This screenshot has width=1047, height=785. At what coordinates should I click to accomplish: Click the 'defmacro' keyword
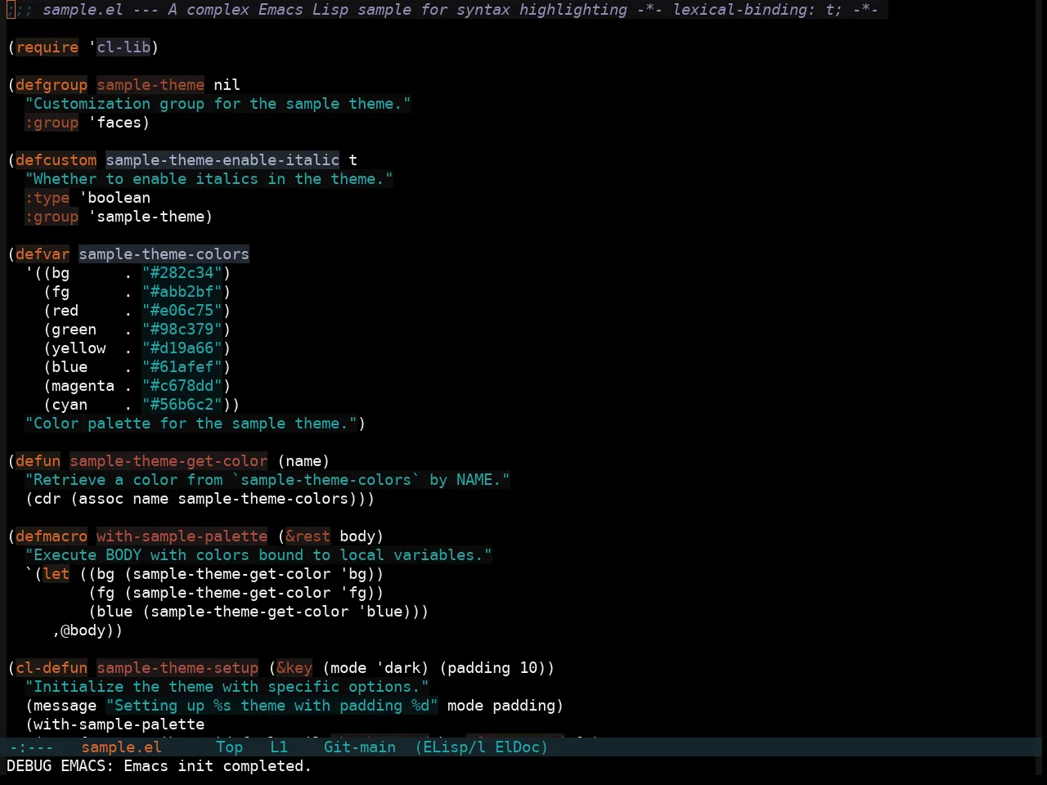tap(52, 536)
